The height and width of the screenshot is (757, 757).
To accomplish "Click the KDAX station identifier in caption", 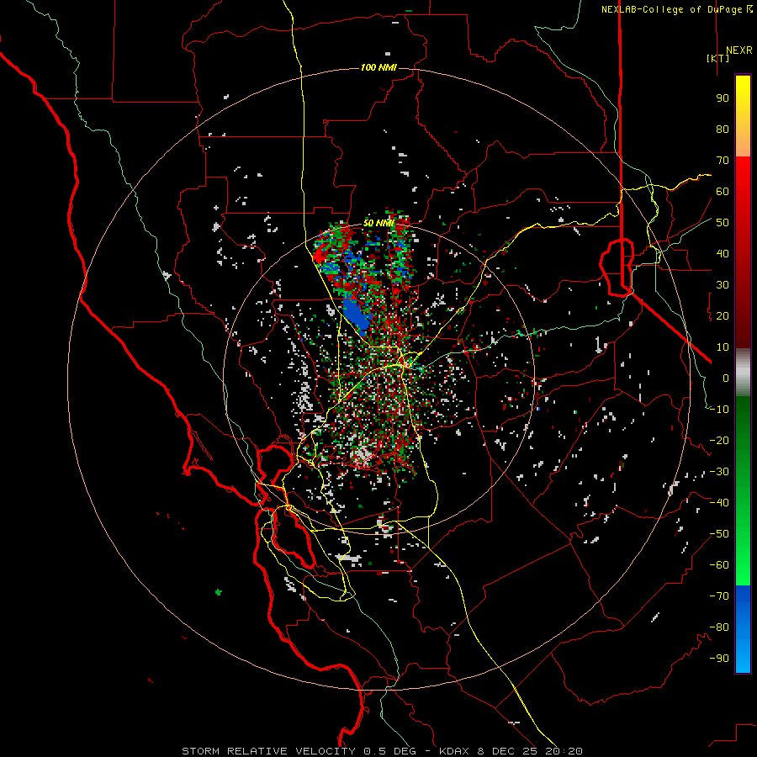I will pyautogui.click(x=454, y=751).
